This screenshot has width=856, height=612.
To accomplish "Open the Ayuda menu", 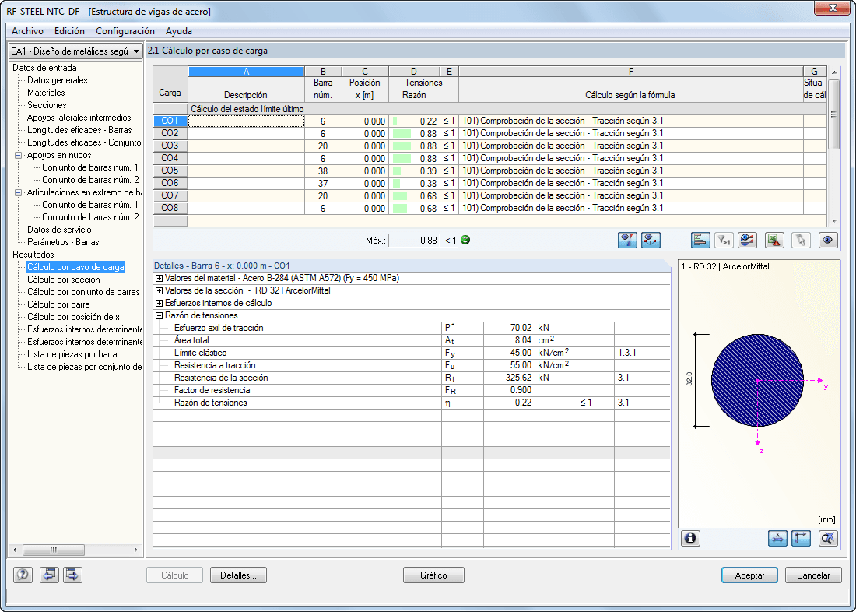I will coord(178,31).
